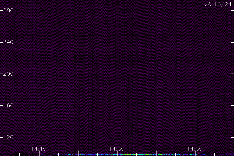Viewport: 234px width, 156px height.
Task: Select the time tick below 14:10
Action: tap(39, 153)
